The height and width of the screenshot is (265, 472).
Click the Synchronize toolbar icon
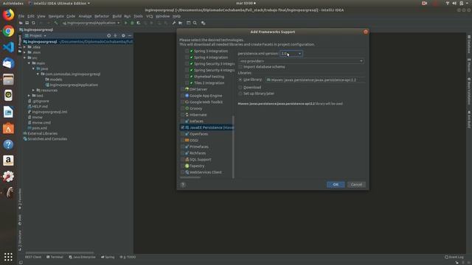33,23
